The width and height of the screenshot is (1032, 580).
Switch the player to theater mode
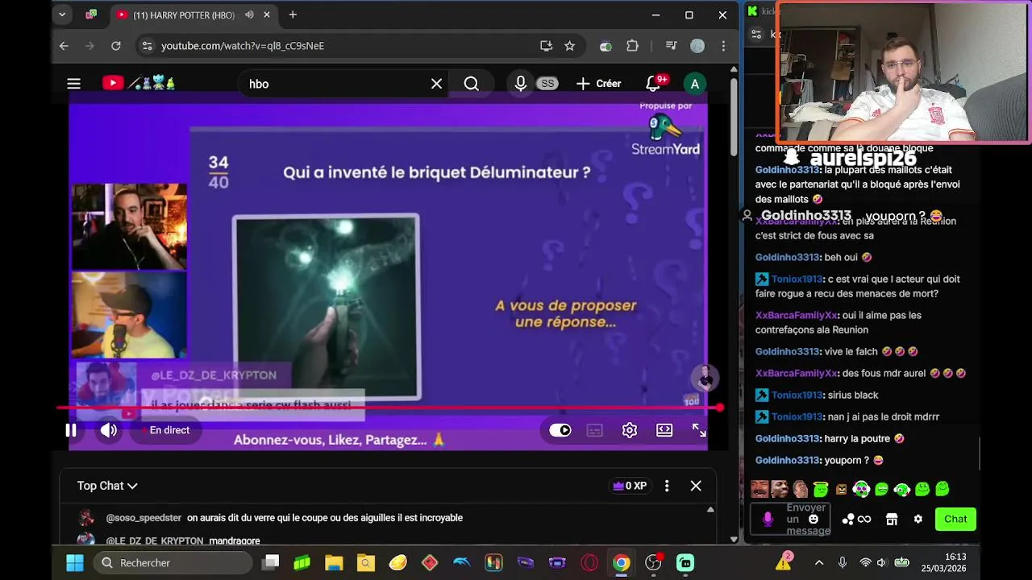664,430
